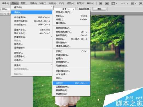Viewport: 143px width, 107px height.
Task: Click the 前面的图像 button
Action: click(84, 9)
